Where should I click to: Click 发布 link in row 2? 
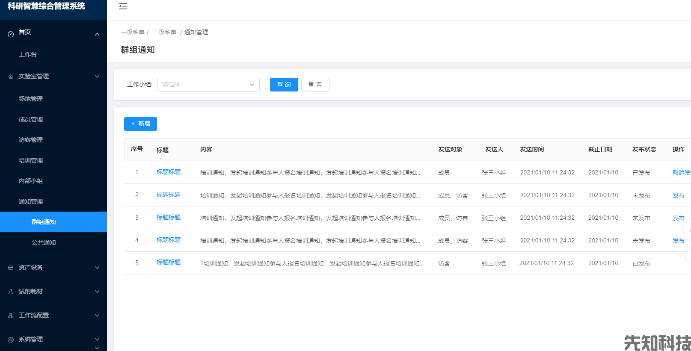[x=679, y=195]
